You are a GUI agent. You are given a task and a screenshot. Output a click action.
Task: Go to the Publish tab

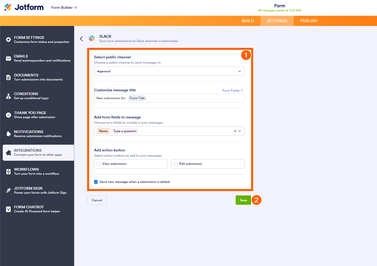pyautogui.click(x=309, y=21)
